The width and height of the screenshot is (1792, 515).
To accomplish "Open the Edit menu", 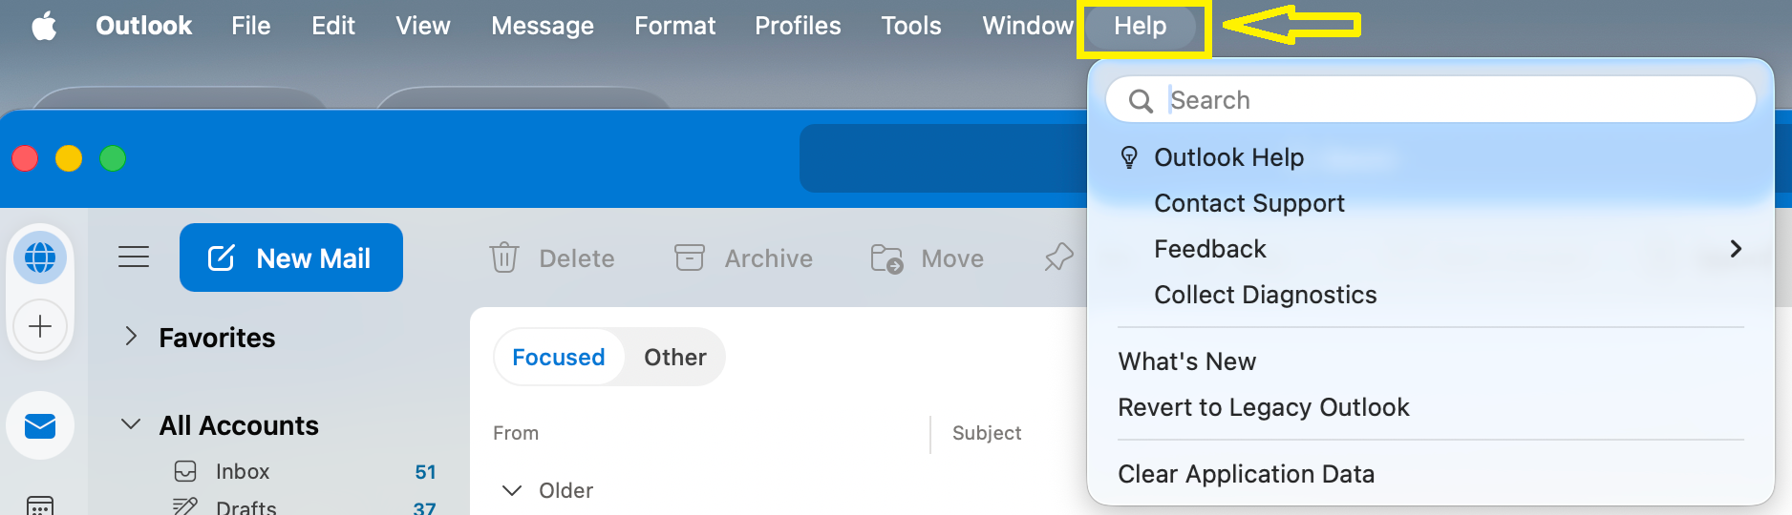I will (x=332, y=26).
